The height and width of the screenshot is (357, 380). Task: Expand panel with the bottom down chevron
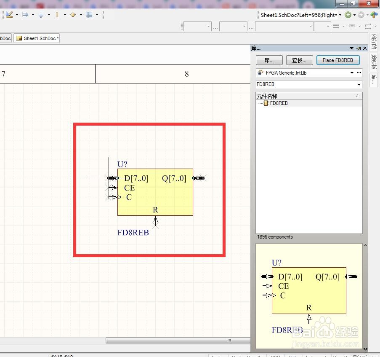coord(365,349)
